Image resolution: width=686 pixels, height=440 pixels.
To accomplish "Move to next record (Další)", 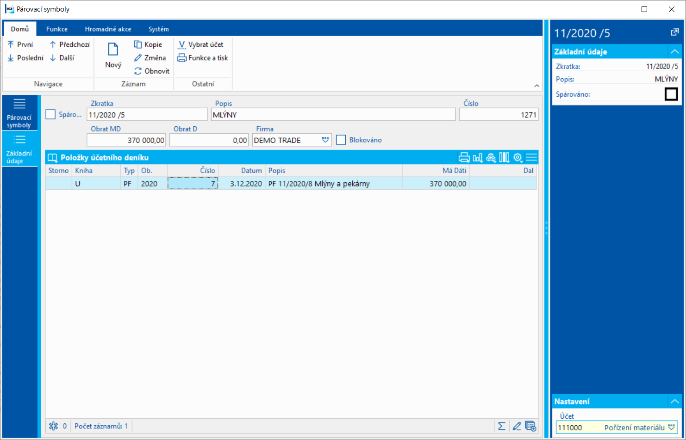I will pyautogui.click(x=62, y=58).
